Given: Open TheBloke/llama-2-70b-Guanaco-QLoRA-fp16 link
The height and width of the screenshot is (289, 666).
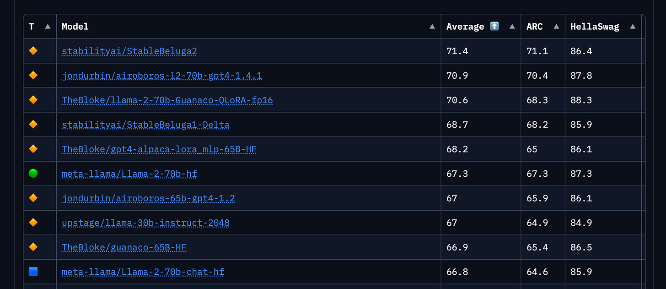Looking at the screenshot, I should [167, 100].
